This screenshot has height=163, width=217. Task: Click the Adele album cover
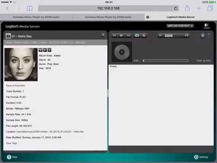[21, 64]
